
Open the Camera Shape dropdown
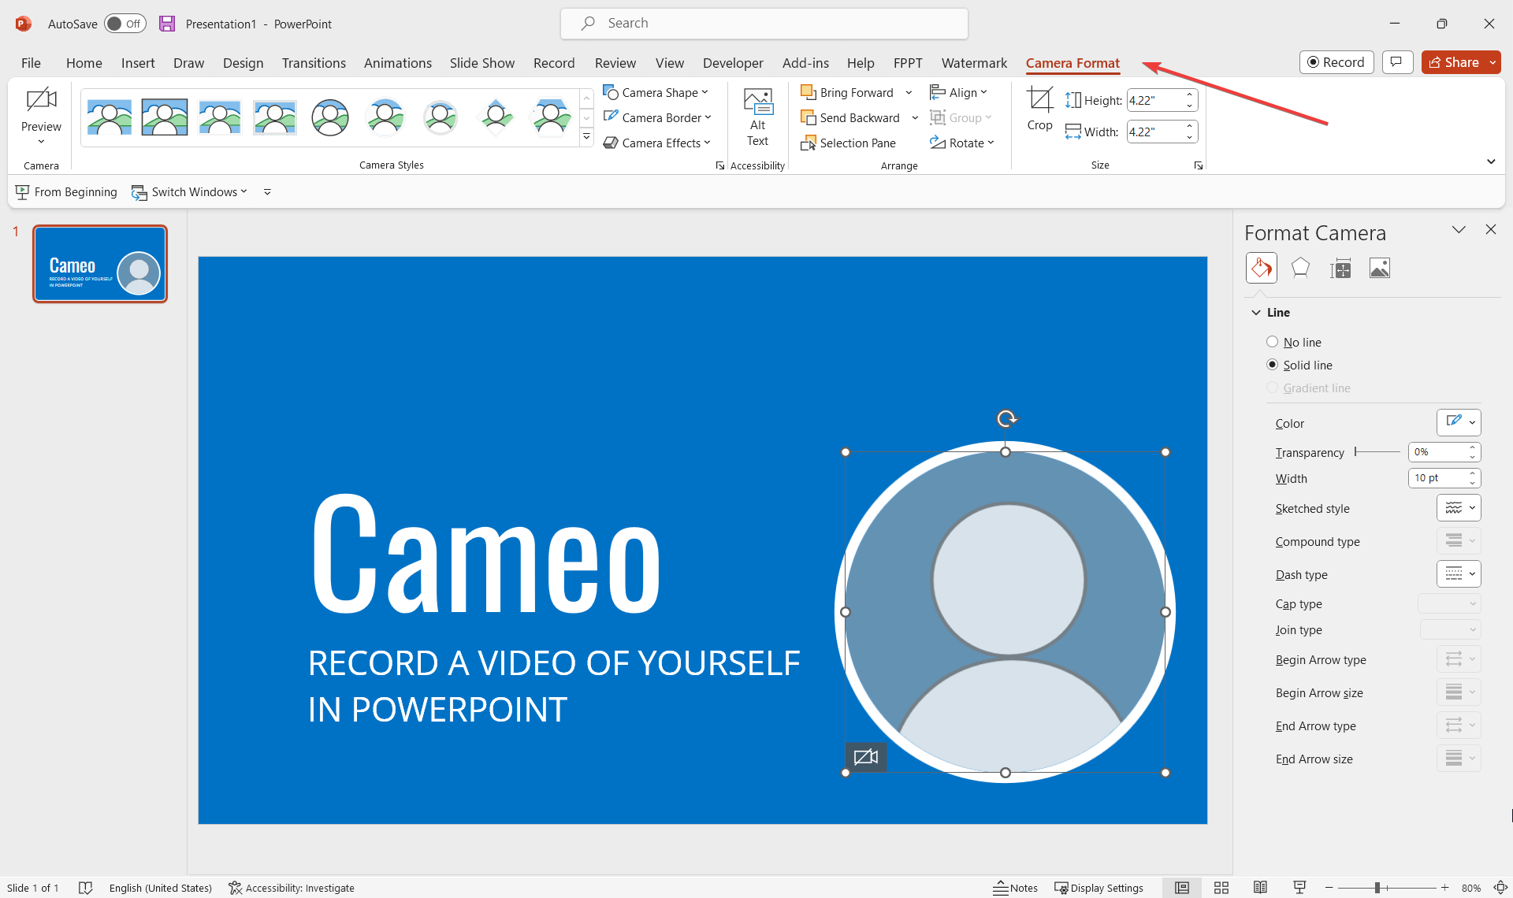pos(656,92)
